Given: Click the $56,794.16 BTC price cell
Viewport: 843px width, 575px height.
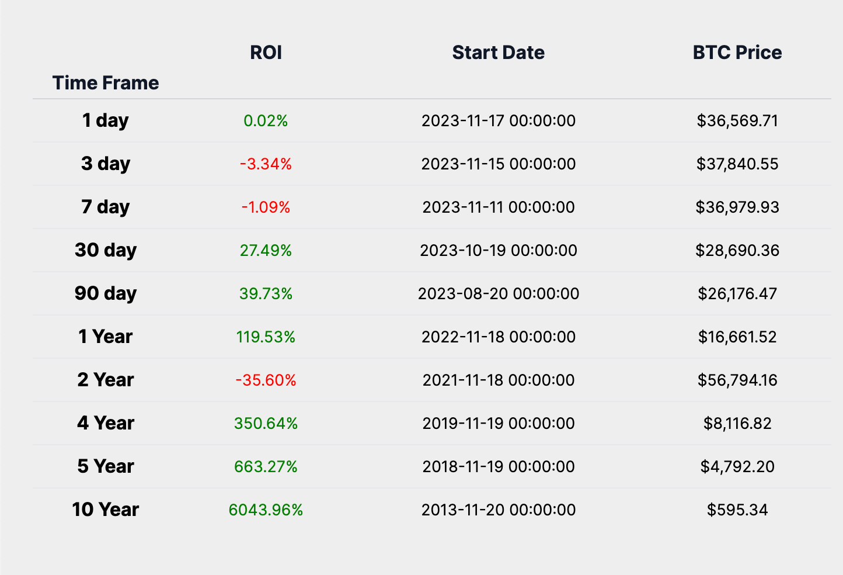Looking at the screenshot, I should click(x=737, y=380).
